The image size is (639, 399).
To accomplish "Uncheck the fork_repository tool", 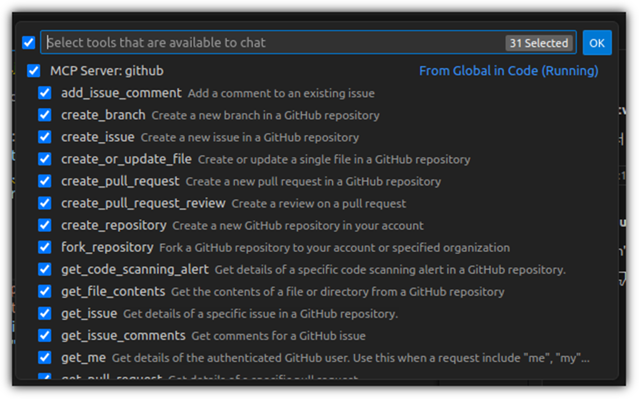I will [44, 247].
